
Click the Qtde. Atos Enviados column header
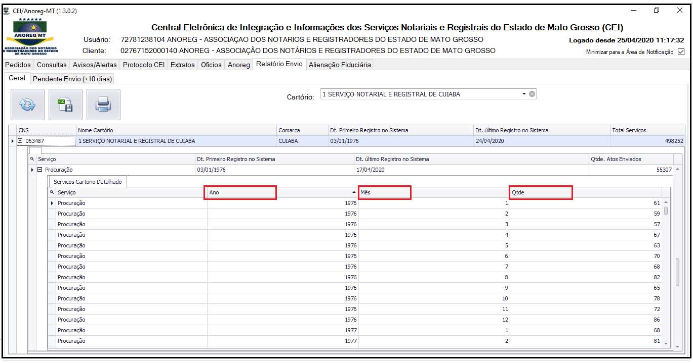click(631, 159)
